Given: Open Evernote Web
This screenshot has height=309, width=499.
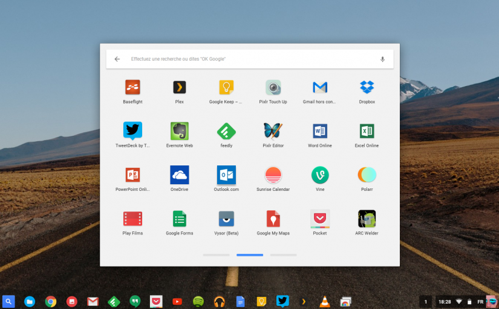Looking at the screenshot, I should click(180, 131).
